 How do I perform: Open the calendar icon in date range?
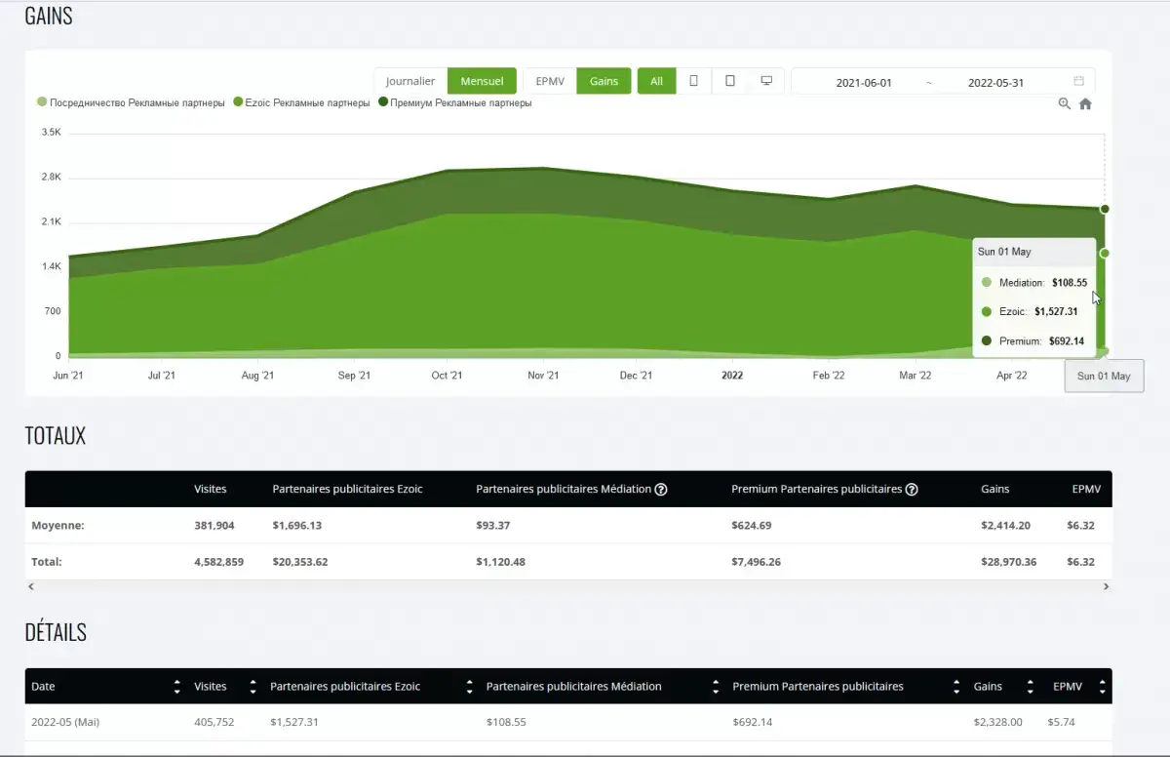coord(1078,82)
